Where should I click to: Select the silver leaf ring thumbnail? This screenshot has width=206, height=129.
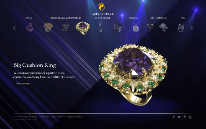coord(163,27)
